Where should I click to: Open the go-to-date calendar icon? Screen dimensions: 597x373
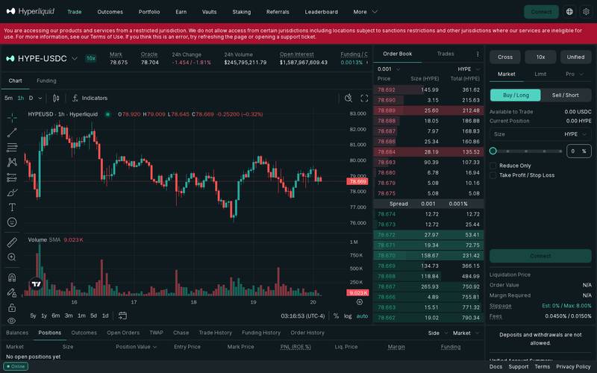[122, 316]
